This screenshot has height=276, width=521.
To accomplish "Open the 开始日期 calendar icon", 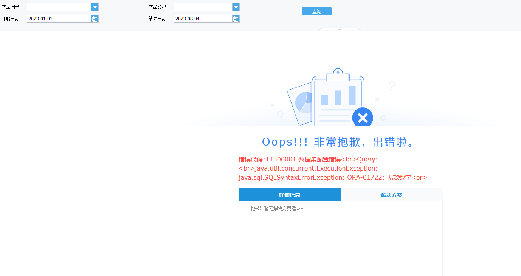I will pyautogui.click(x=95, y=19).
